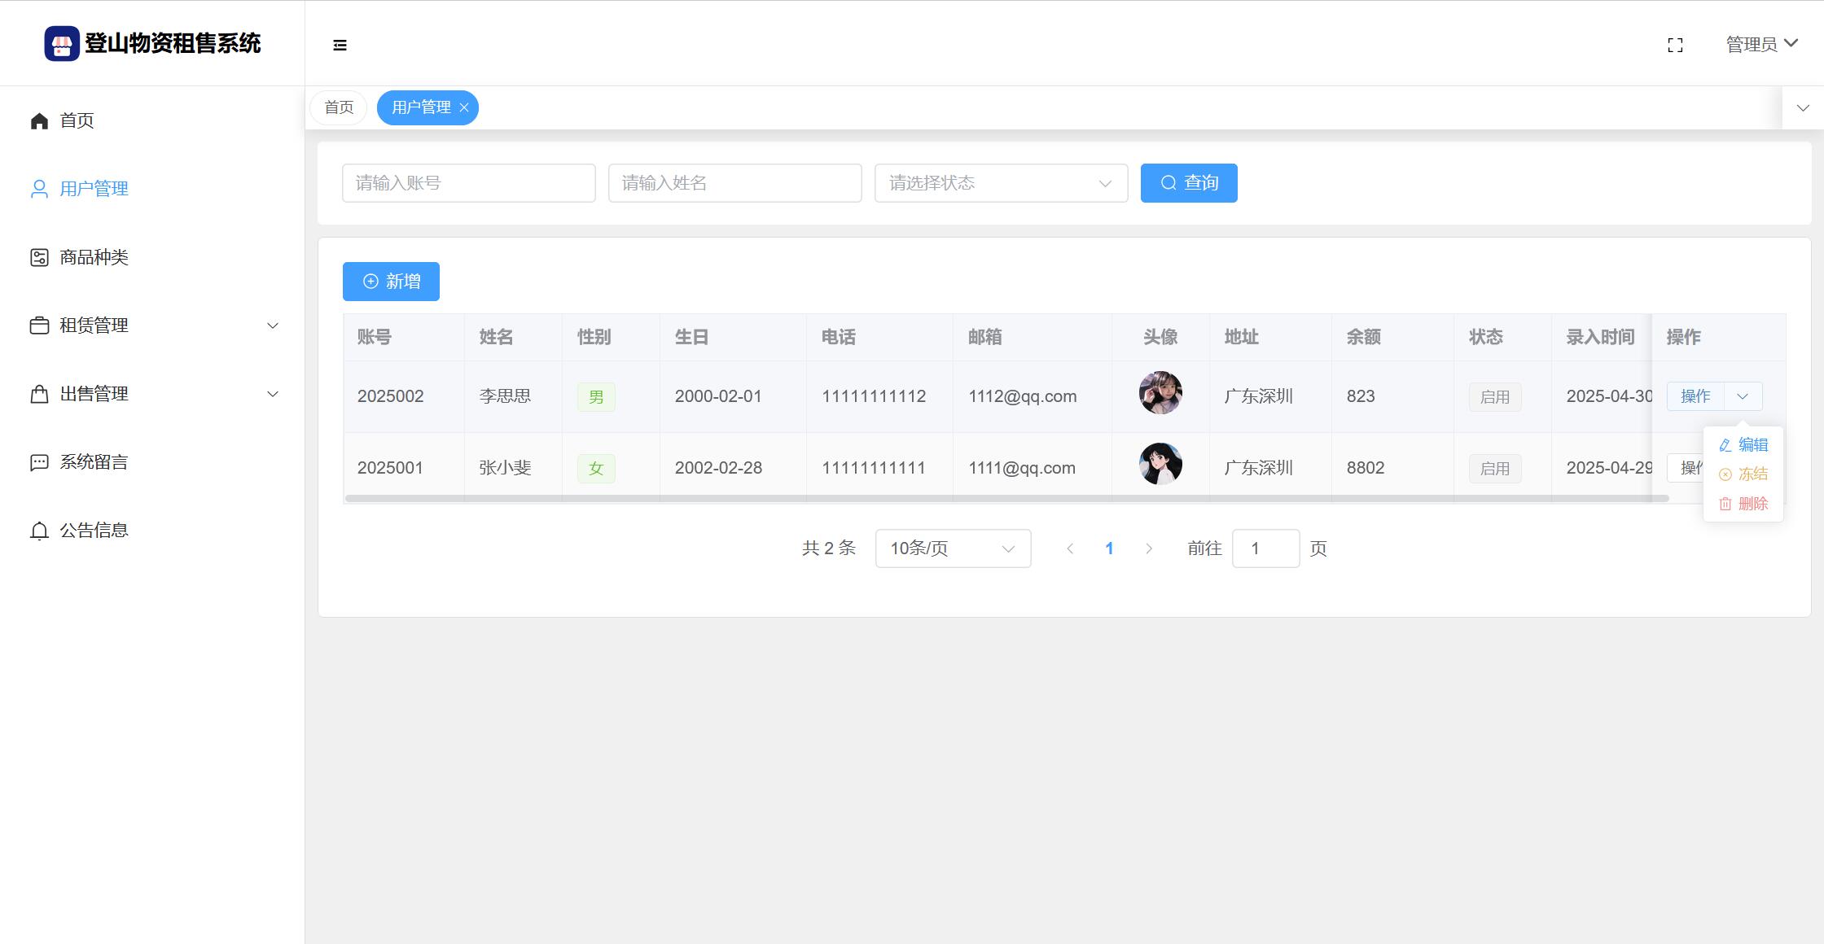
Task: Switch to the 首页 tab
Action: point(339,107)
